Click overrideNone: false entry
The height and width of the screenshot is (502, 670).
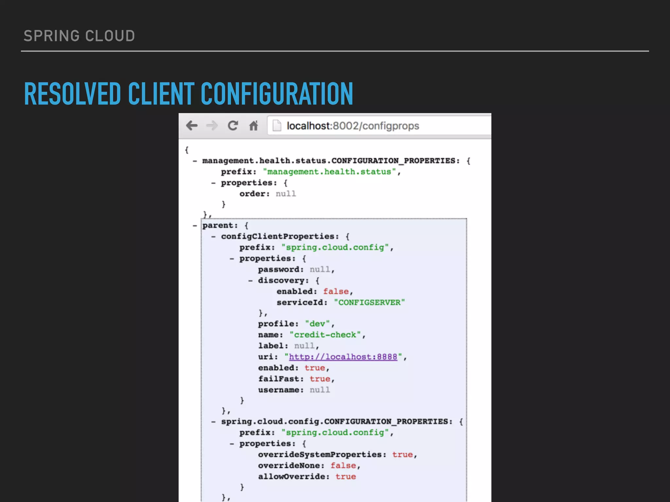click(x=309, y=466)
